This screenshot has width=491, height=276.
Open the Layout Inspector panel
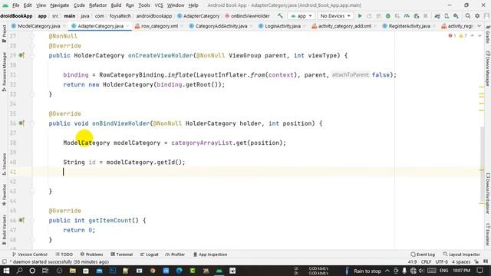(x=462, y=255)
